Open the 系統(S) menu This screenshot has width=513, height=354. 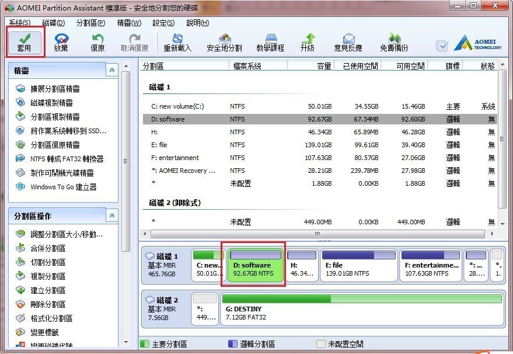20,23
